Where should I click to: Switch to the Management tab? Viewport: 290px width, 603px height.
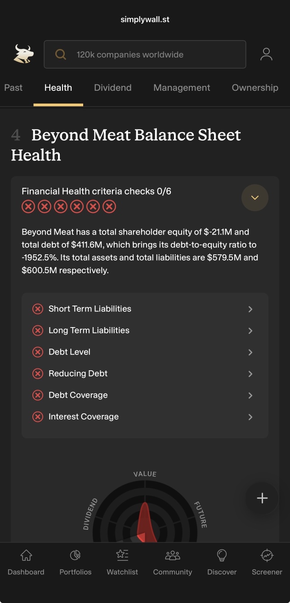click(182, 88)
